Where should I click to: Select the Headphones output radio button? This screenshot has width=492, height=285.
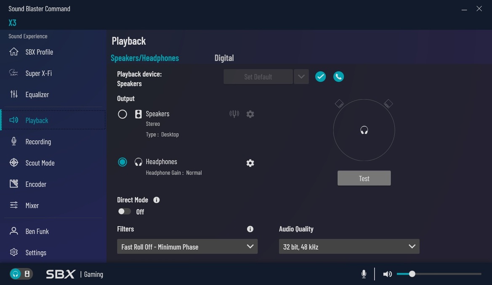tap(122, 162)
